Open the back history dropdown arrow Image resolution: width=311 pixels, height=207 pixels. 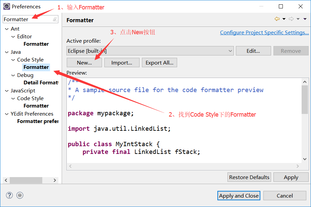284,19
